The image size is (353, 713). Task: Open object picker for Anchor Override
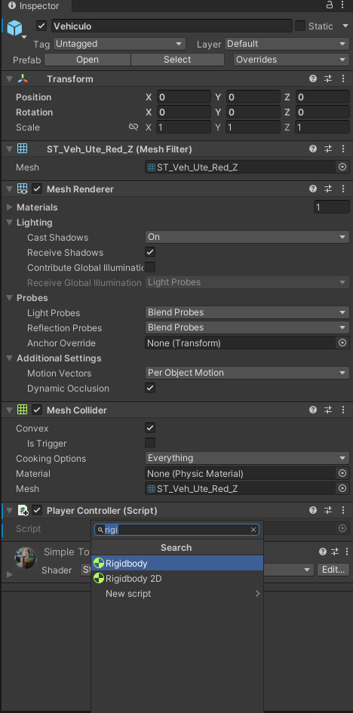tap(342, 343)
